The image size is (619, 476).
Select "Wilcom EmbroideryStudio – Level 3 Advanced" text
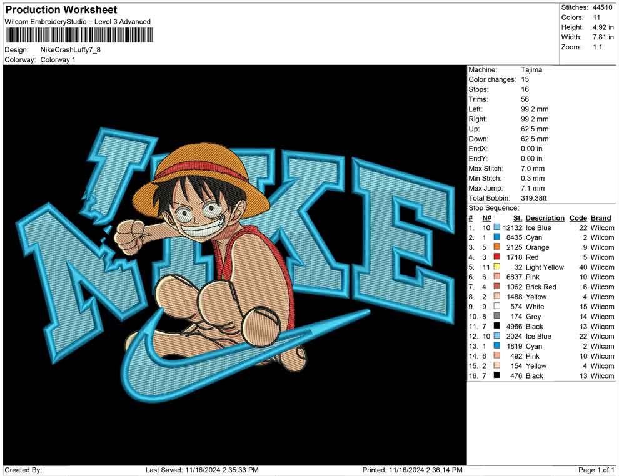(78, 22)
